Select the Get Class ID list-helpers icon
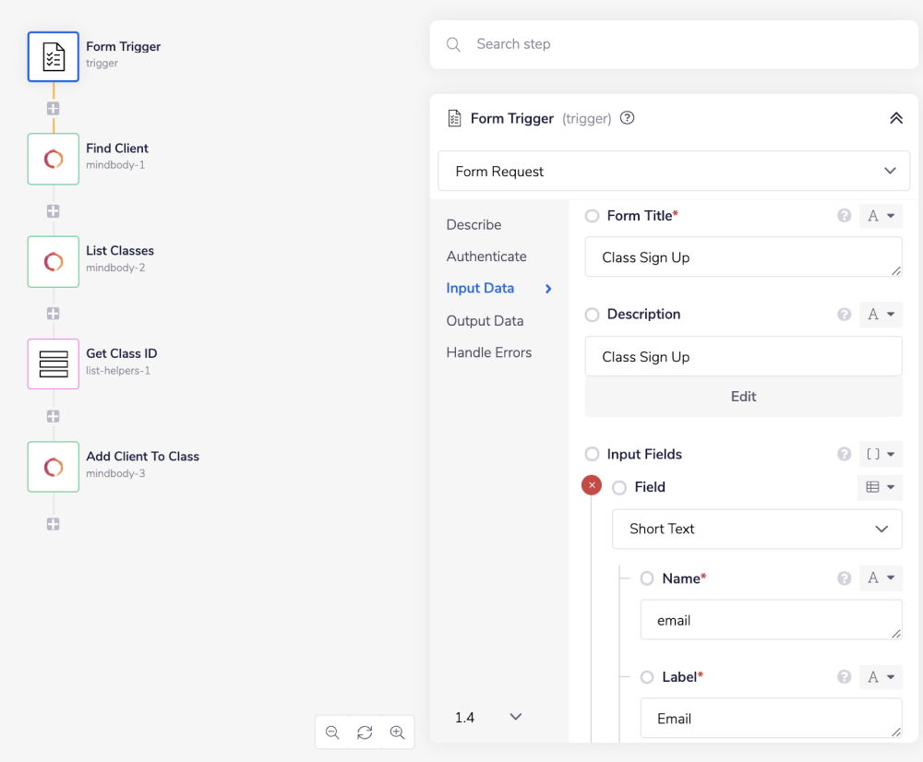 [x=54, y=364]
